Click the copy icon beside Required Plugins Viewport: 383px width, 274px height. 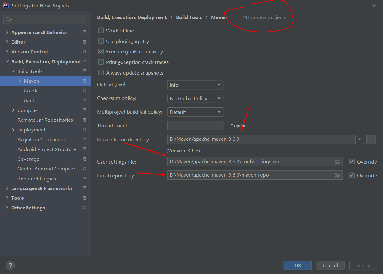85,179
